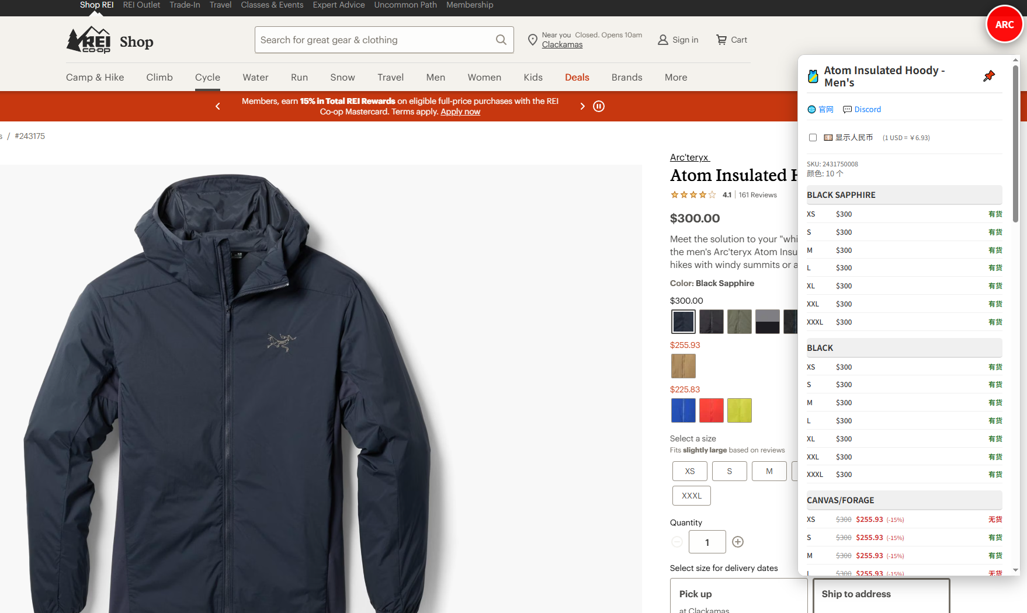Open the Discord link in panel
Viewport: 1027px width, 613px height.
[862, 109]
